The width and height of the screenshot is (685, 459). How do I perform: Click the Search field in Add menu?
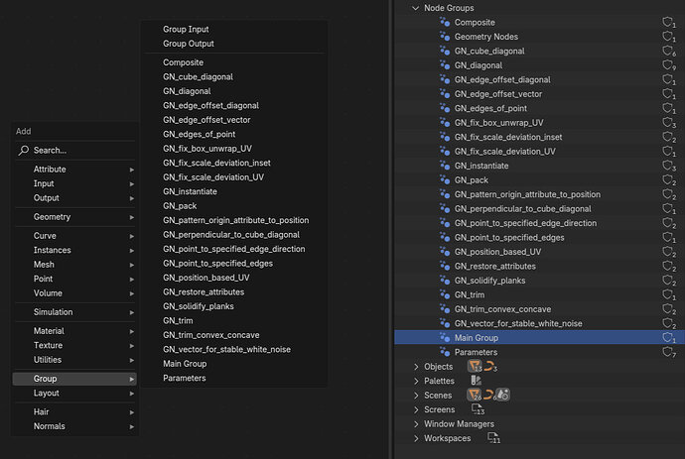(x=74, y=150)
